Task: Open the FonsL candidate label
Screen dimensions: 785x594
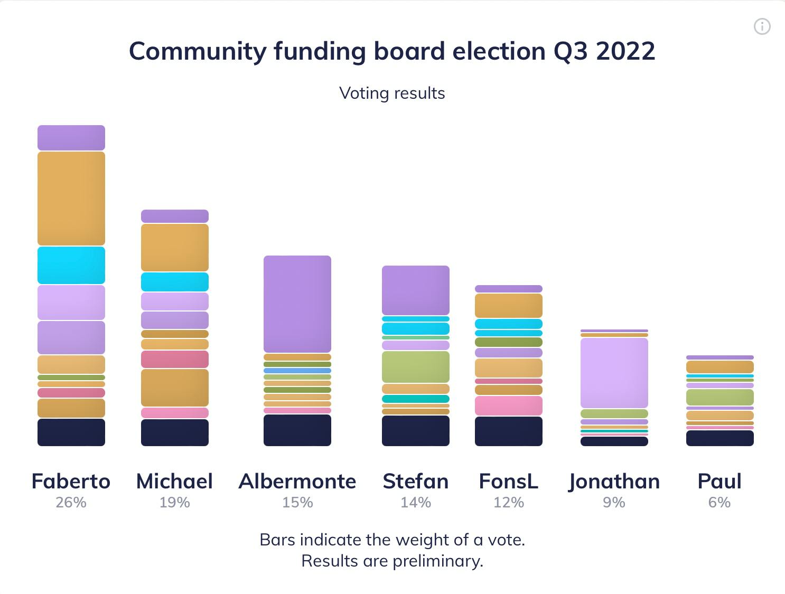Action: tap(509, 481)
